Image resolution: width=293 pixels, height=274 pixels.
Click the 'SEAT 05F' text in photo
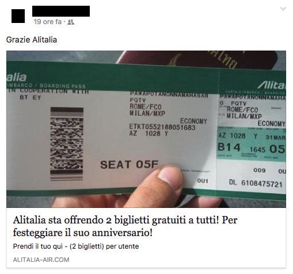tap(130, 165)
